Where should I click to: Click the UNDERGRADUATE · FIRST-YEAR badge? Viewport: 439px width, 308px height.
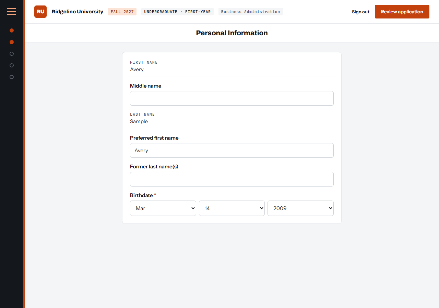tap(177, 12)
